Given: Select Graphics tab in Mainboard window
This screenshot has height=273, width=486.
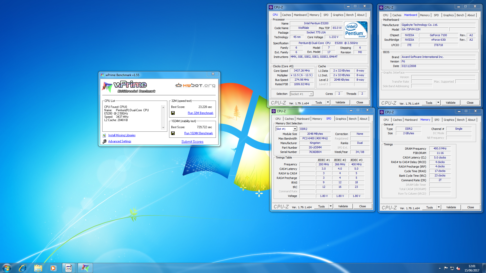Looking at the screenshot, I should 448,15.
